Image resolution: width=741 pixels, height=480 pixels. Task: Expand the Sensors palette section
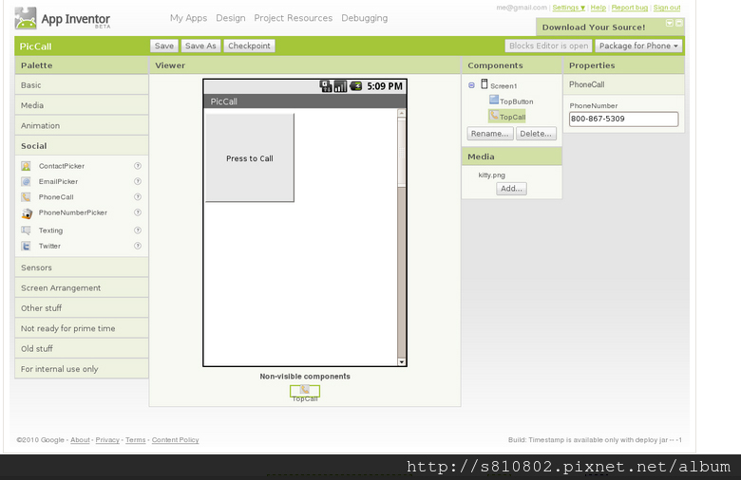(x=82, y=268)
